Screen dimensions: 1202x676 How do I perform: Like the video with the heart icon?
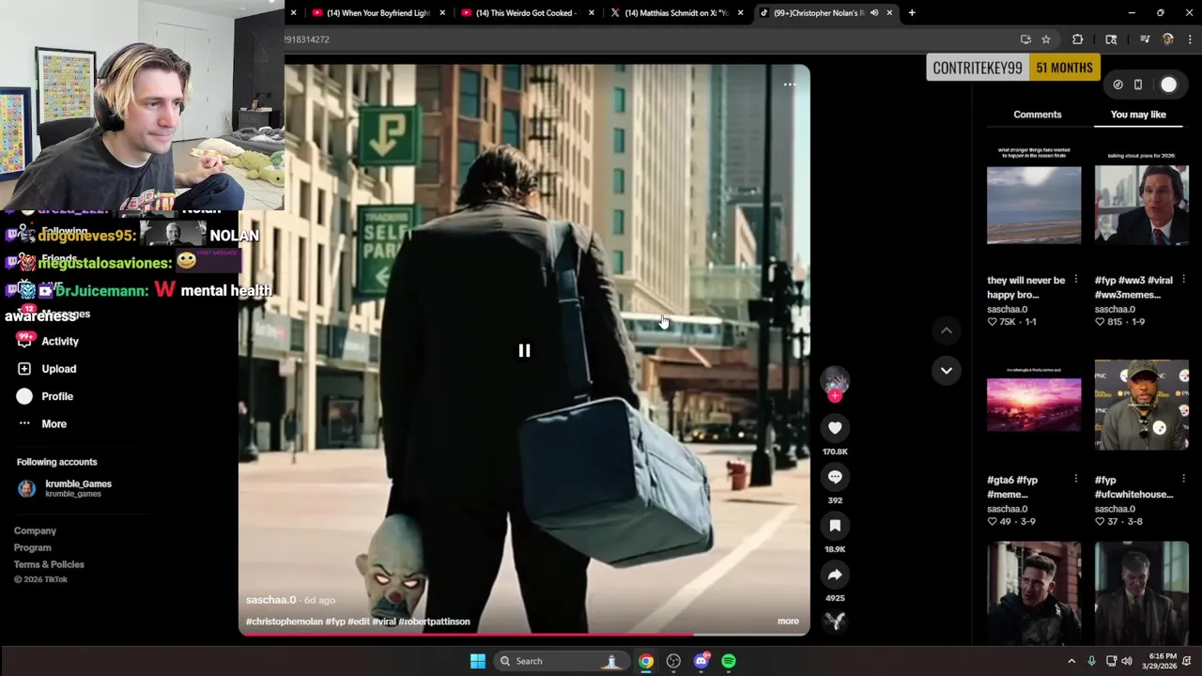[835, 428]
